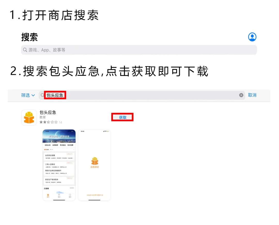Open the 包头应急 orange helmet app icon
The height and width of the screenshot is (225, 279).
[x=29, y=118]
